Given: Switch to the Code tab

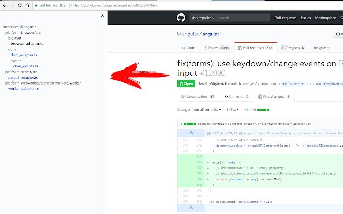Looking at the screenshot, I should click(x=188, y=48).
